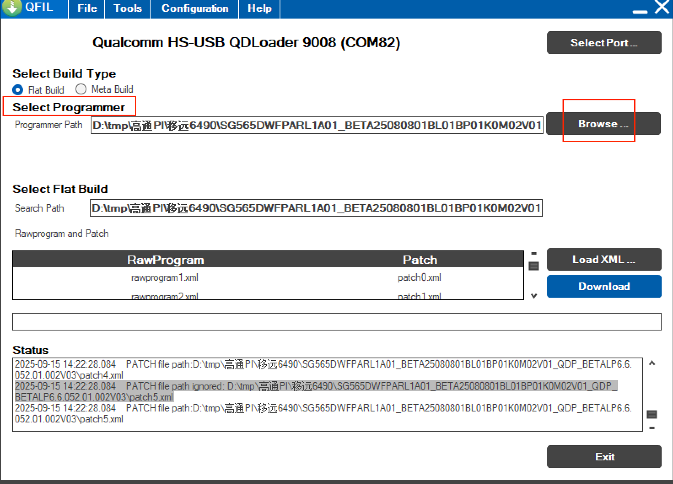Screen dimensions: 673x484
Task: Start flashing with the Download button
Action: point(603,286)
